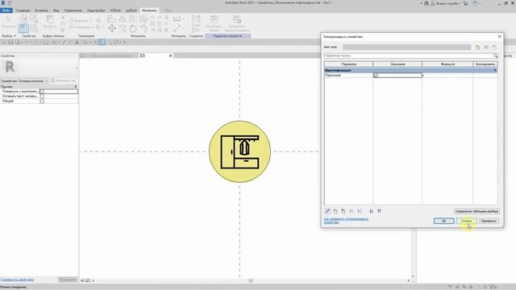Click the Delete Parameter icon in dialog footer

pyautogui.click(x=343, y=211)
